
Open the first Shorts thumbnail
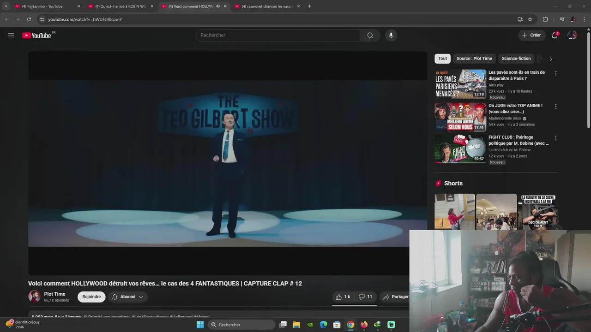454,212
